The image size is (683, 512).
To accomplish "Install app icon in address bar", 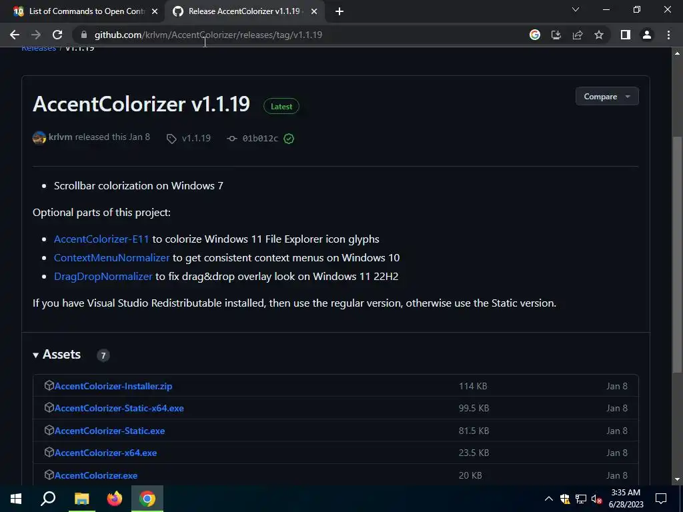I will [556, 35].
